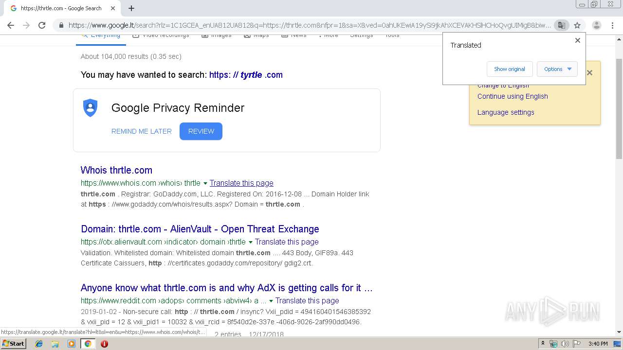Open File Explorer from the taskbar
Image resolution: width=623 pixels, height=350 pixels.
55,344
